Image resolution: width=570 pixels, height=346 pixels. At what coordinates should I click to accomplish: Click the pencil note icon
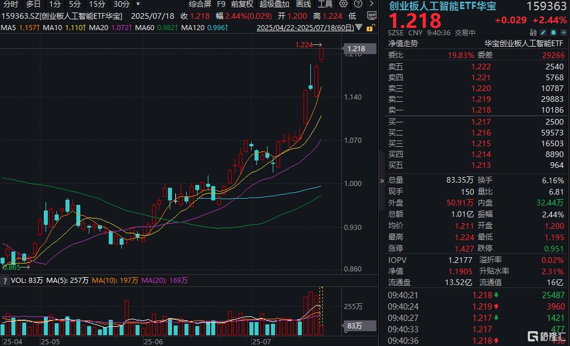pyautogui.click(x=543, y=32)
